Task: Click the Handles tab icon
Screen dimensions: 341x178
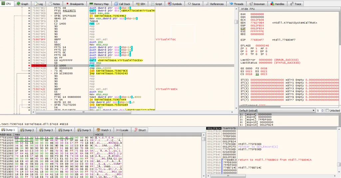Action: pos(273,4)
